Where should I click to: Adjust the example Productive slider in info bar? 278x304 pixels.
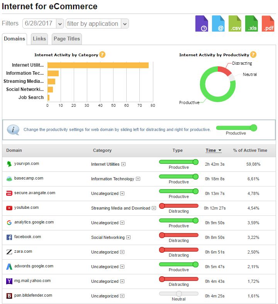(x=236, y=128)
